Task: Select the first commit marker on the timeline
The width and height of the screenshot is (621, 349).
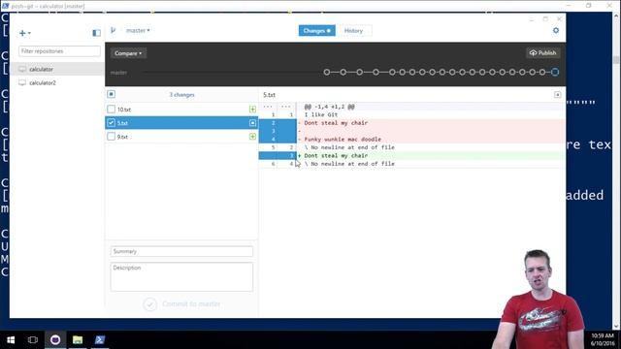Action: [327, 72]
